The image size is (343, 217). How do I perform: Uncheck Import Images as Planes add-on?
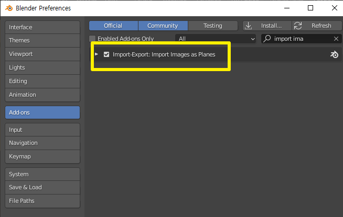(x=106, y=54)
